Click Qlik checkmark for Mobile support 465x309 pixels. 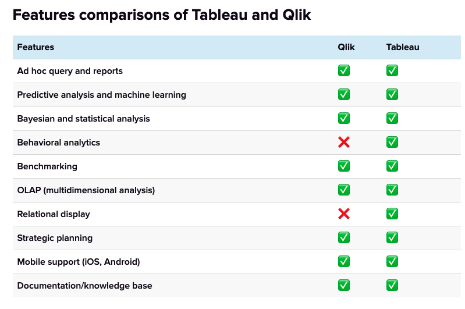click(x=344, y=261)
